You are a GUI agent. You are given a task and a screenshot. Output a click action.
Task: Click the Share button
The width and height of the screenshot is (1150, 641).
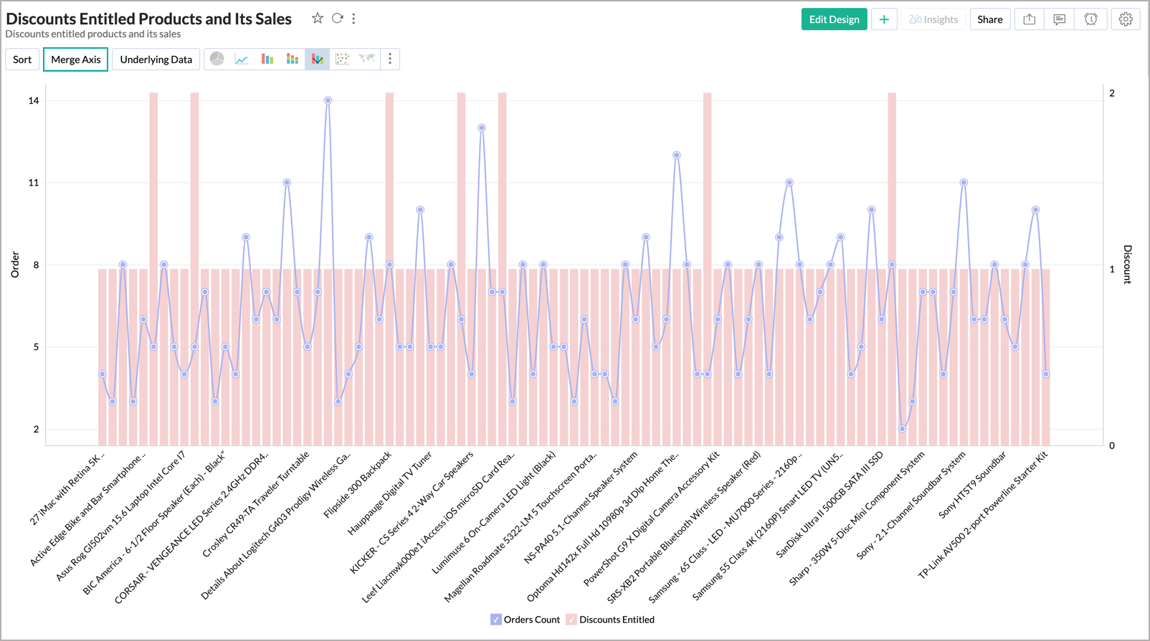[x=989, y=19]
